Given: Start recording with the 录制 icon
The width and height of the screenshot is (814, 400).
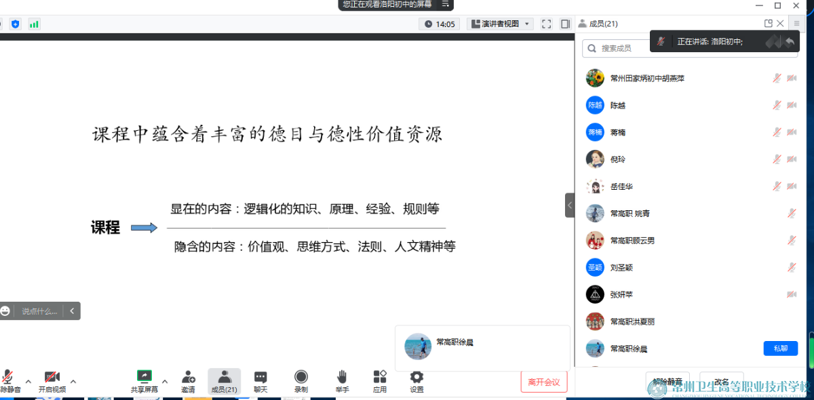Looking at the screenshot, I should click(301, 378).
